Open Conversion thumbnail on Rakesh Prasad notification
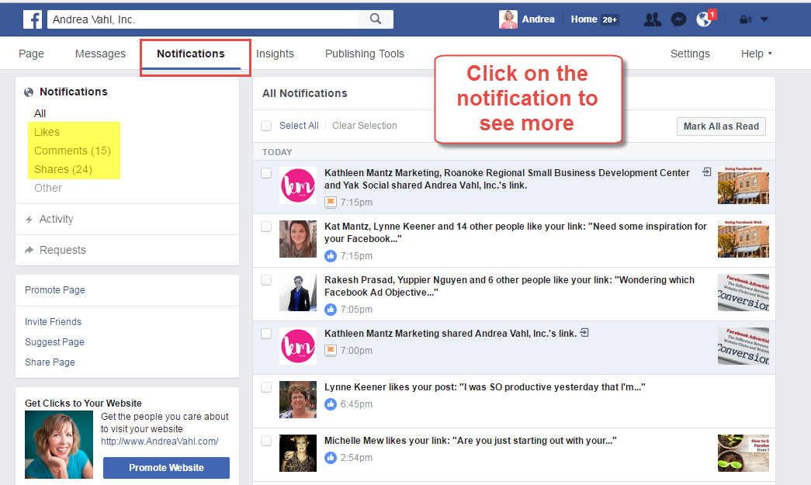Screen dimensions: 811x485 [x=743, y=292]
